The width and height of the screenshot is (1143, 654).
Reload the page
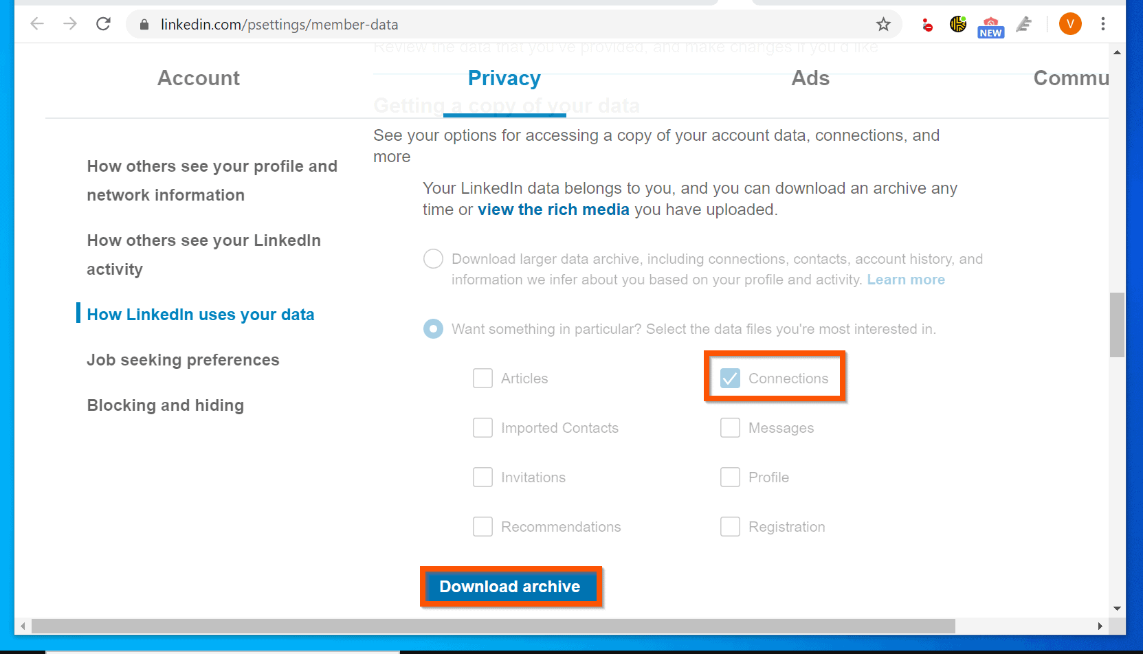pos(104,23)
